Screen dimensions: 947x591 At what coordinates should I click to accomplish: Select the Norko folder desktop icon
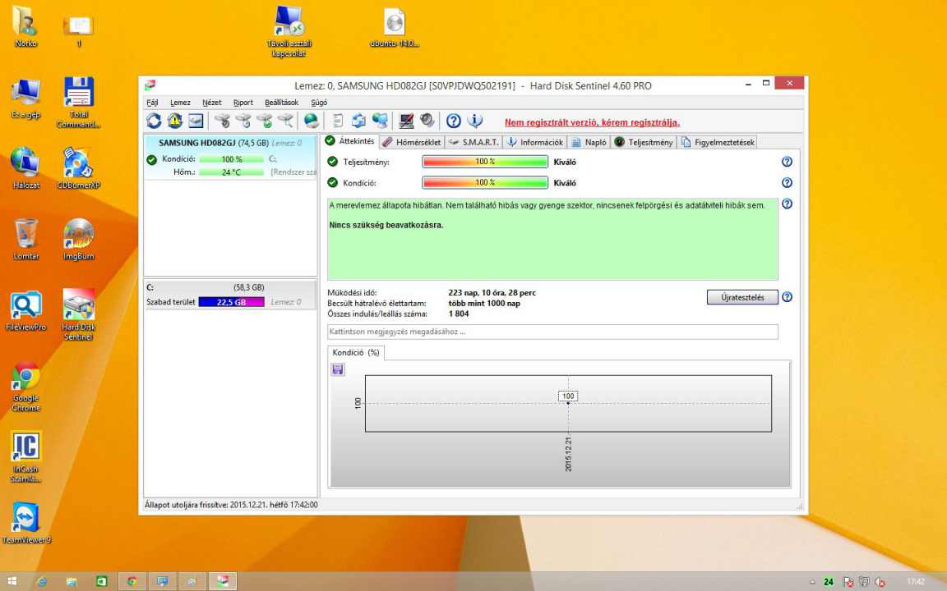tap(26, 27)
